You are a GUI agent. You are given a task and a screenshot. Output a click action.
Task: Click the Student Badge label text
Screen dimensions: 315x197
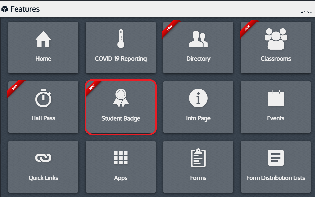[121, 118]
